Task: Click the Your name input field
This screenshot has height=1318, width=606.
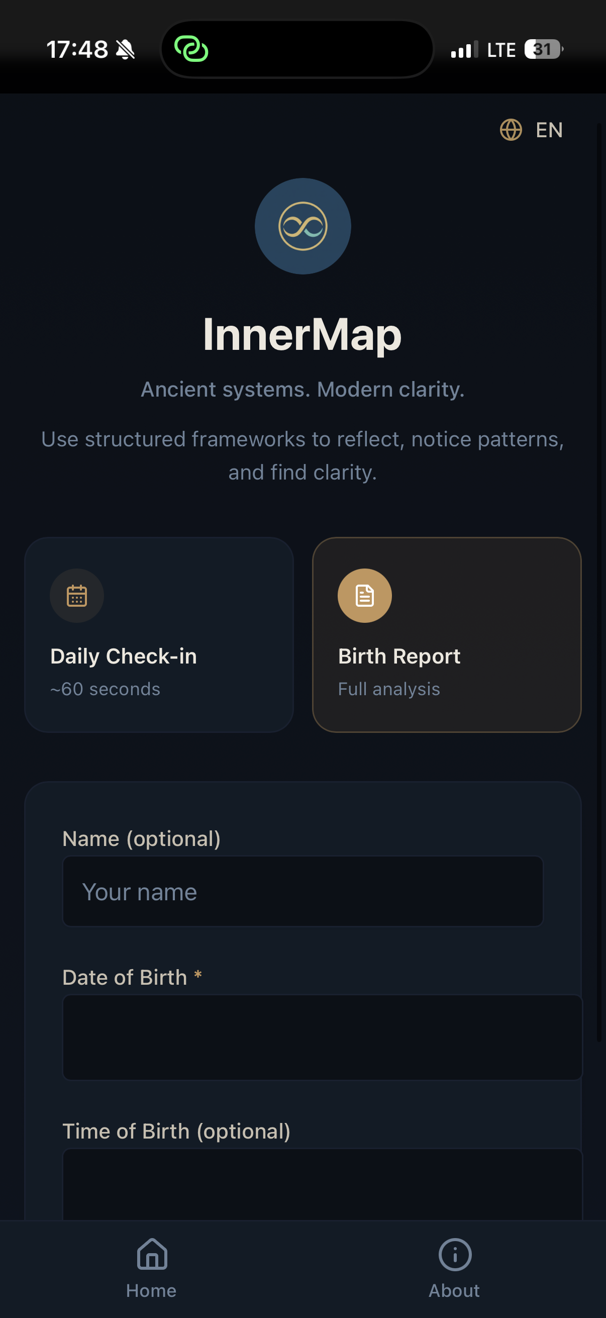Action: click(x=302, y=891)
